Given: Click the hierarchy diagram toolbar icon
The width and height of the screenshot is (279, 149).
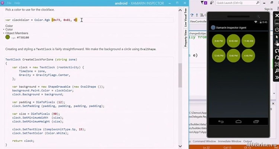Looking at the screenshot, I should pos(202,15).
